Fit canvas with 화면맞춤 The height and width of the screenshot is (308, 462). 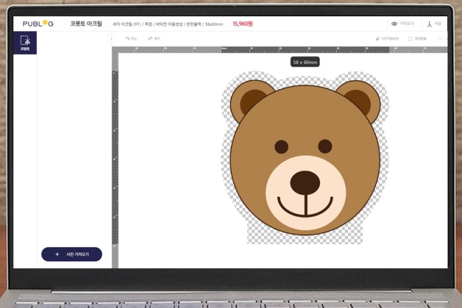point(418,39)
